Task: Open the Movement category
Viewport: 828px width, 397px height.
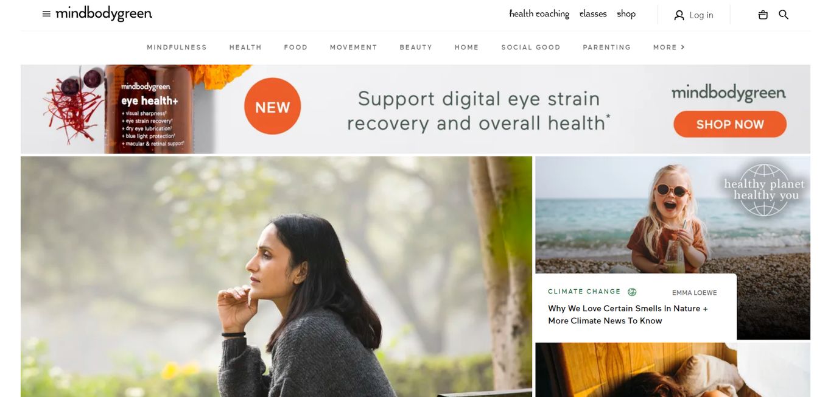Action: point(354,47)
